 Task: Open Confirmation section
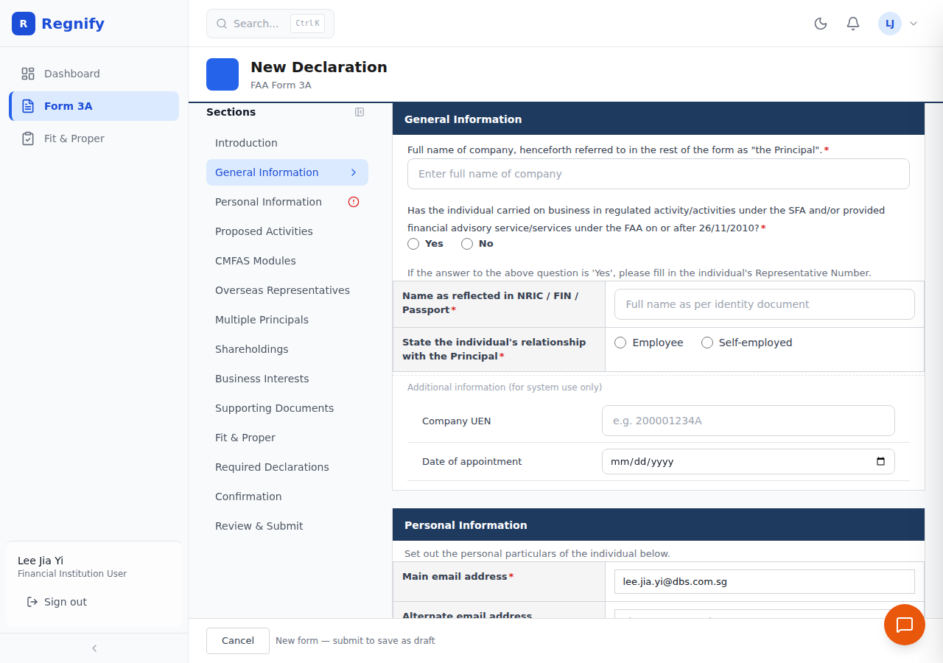[287, 497]
